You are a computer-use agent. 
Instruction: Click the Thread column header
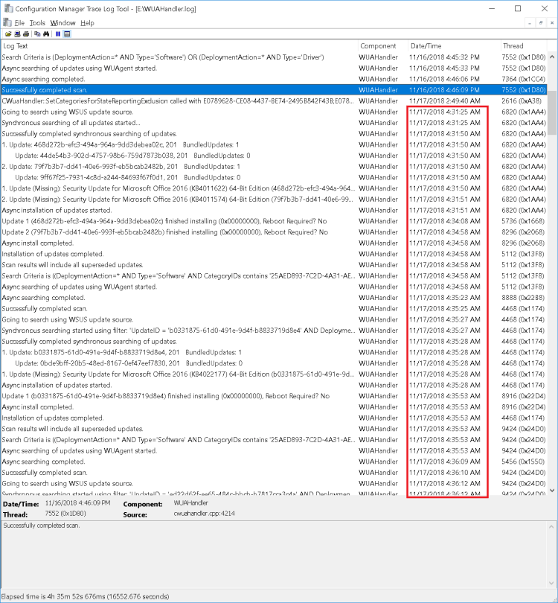click(x=524, y=46)
